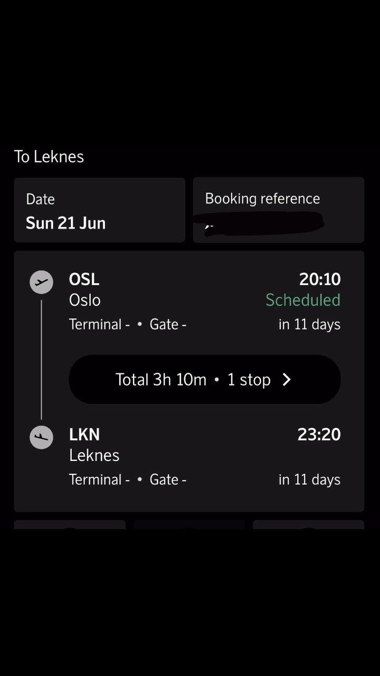Tap the redacted booking reference code
Screen dimensions: 380x676
point(264,224)
